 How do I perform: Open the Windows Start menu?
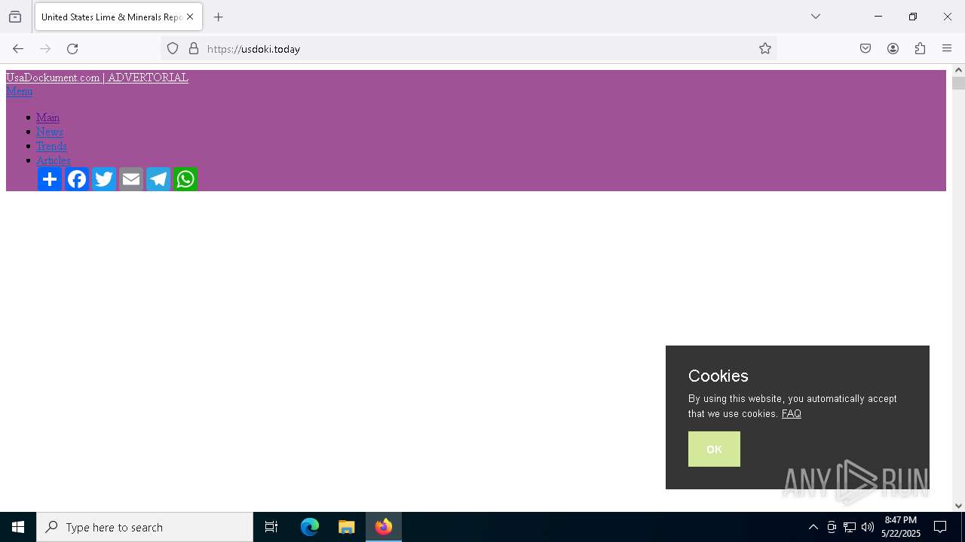click(x=18, y=527)
